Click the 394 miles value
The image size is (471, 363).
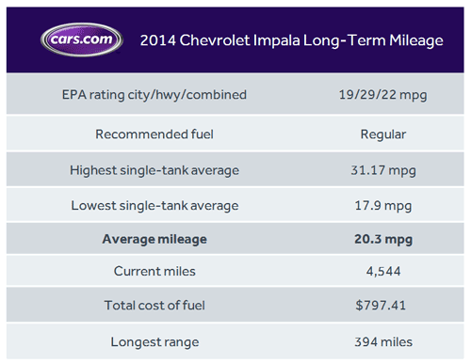[x=383, y=342]
